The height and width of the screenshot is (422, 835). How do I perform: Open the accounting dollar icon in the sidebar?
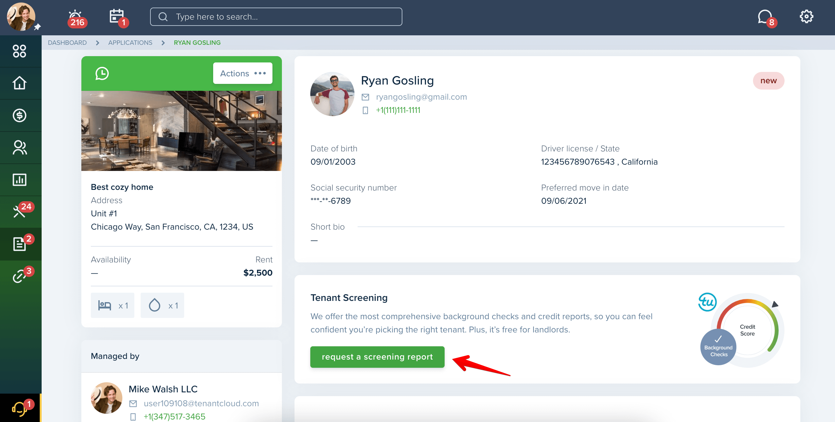click(20, 115)
